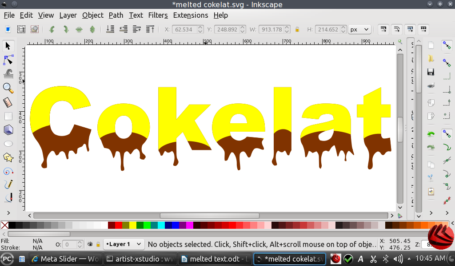
Task: Select the Tweak tool
Action: click(8, 74)
